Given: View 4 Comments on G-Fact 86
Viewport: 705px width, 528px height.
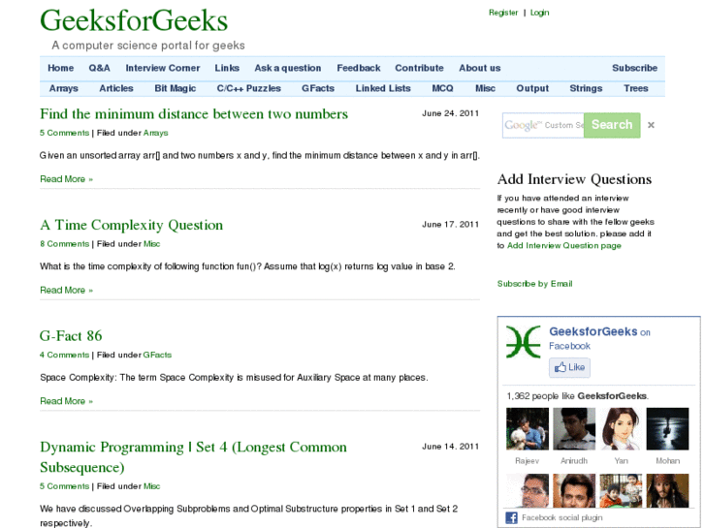Looking at the screenshot, I should click(x=64, y=355).
